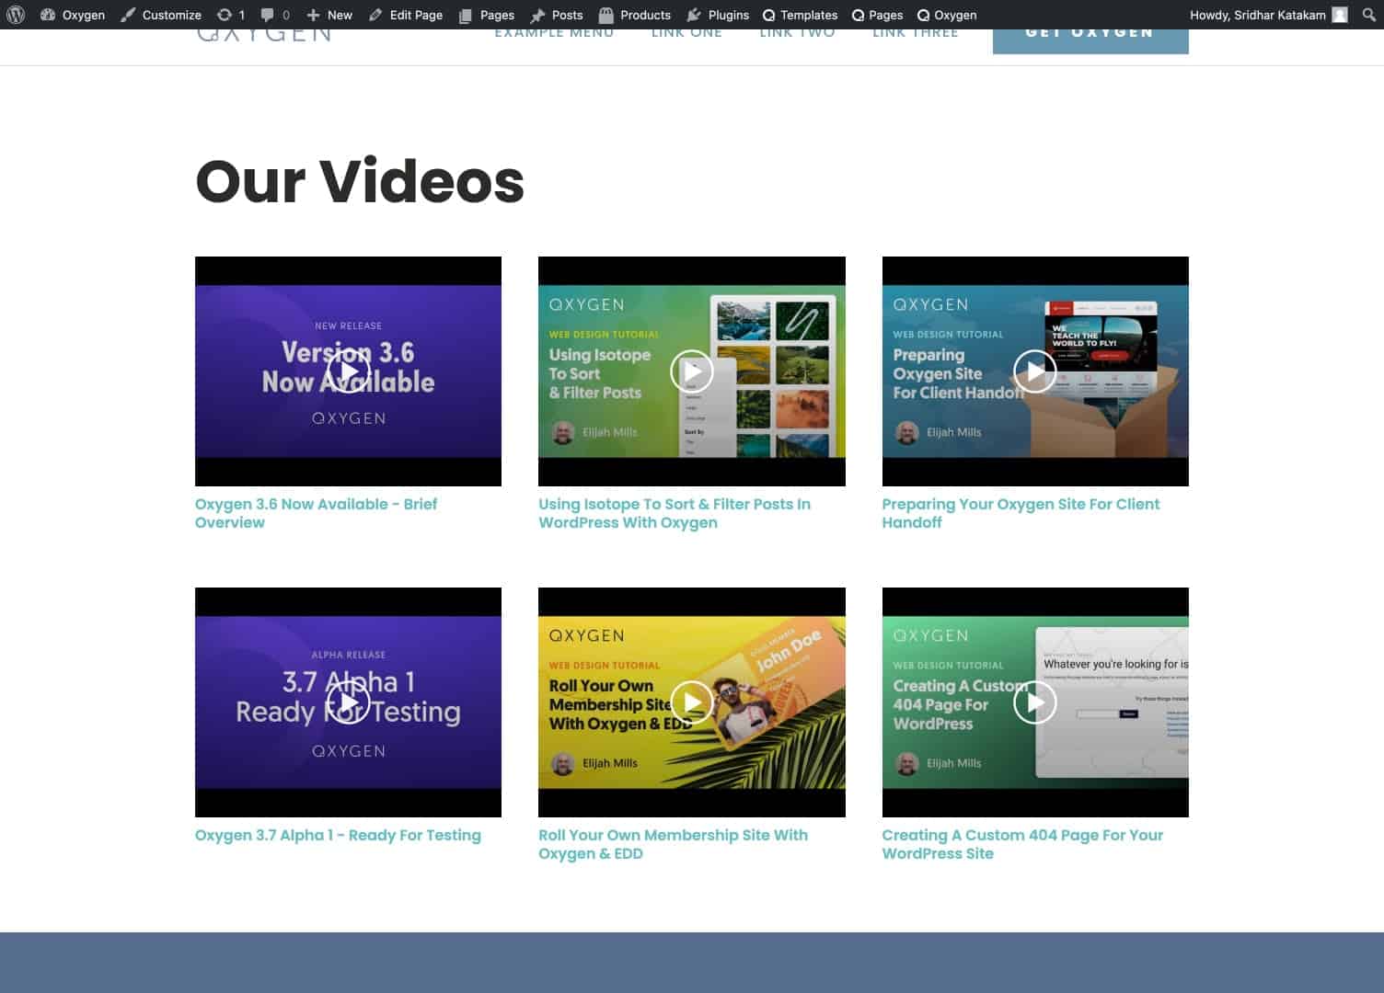The width and height of the screenshot is (1384, 993).
Task: Open Plugins in admin bar
Action: coord(718,15)
